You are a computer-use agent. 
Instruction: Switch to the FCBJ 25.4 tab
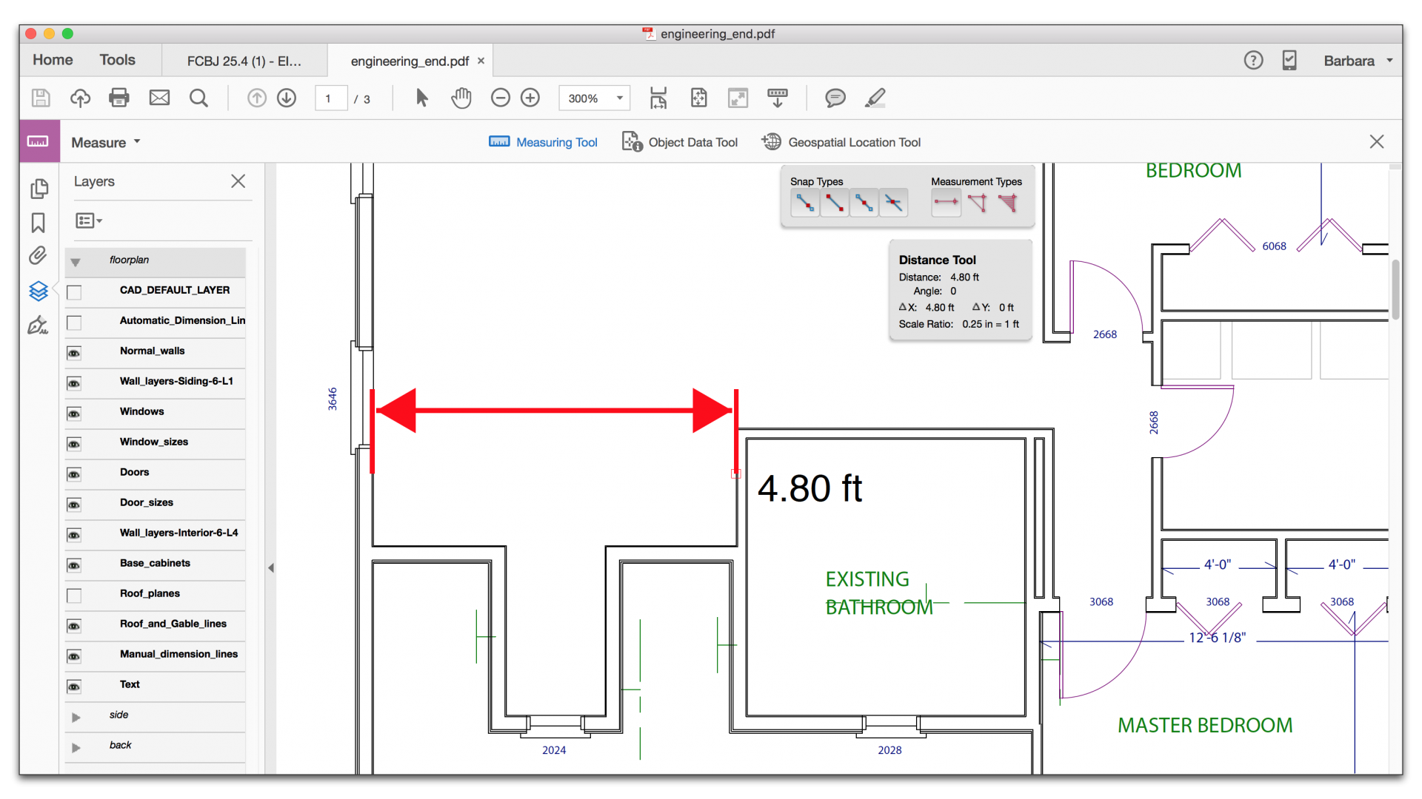tap(244, 61)
